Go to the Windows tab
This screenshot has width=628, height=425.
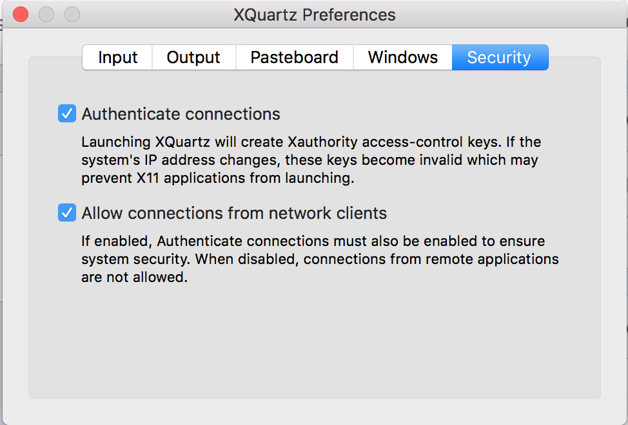402,57
